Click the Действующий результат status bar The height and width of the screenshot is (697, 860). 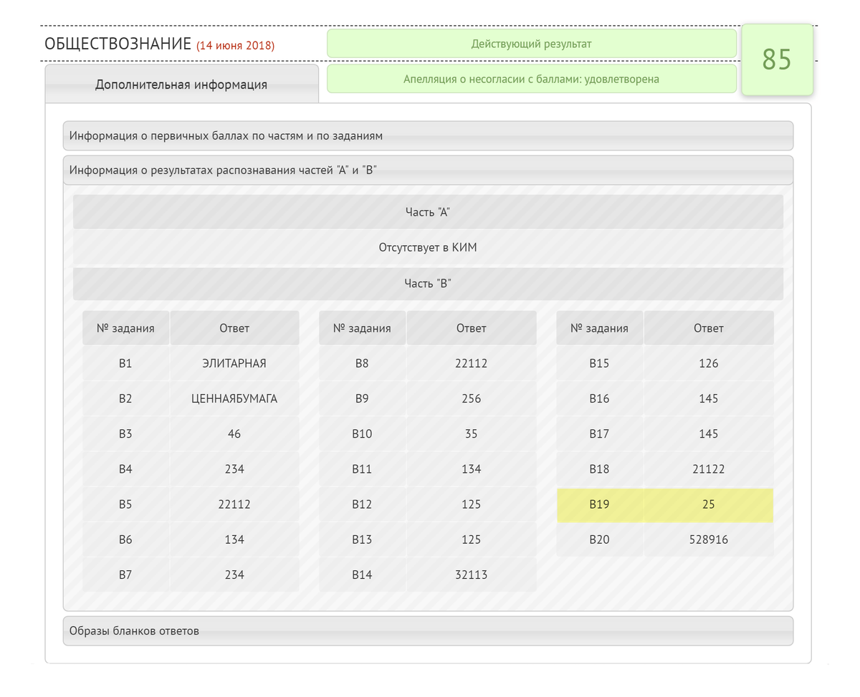[531, 44]
